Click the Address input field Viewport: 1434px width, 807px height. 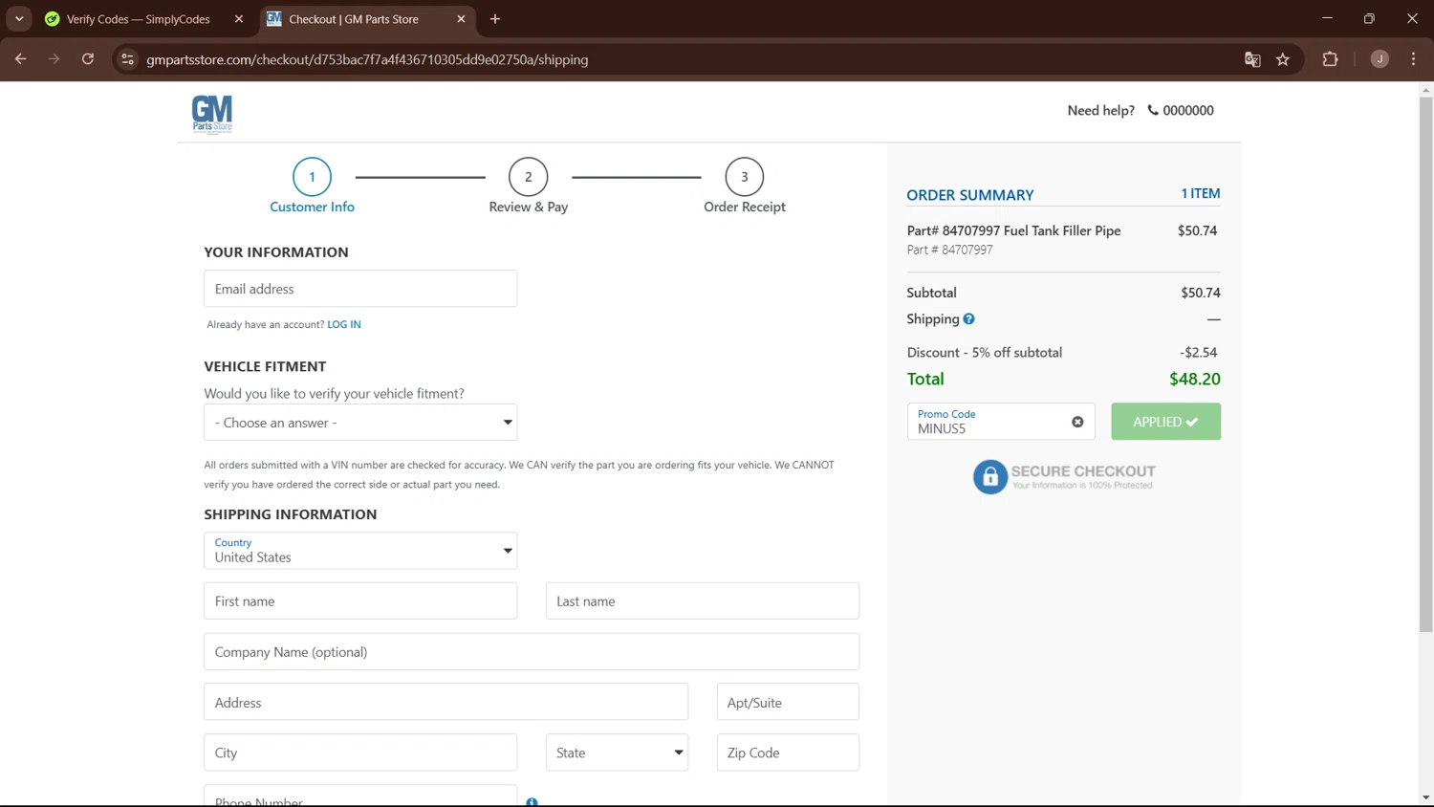445,702
